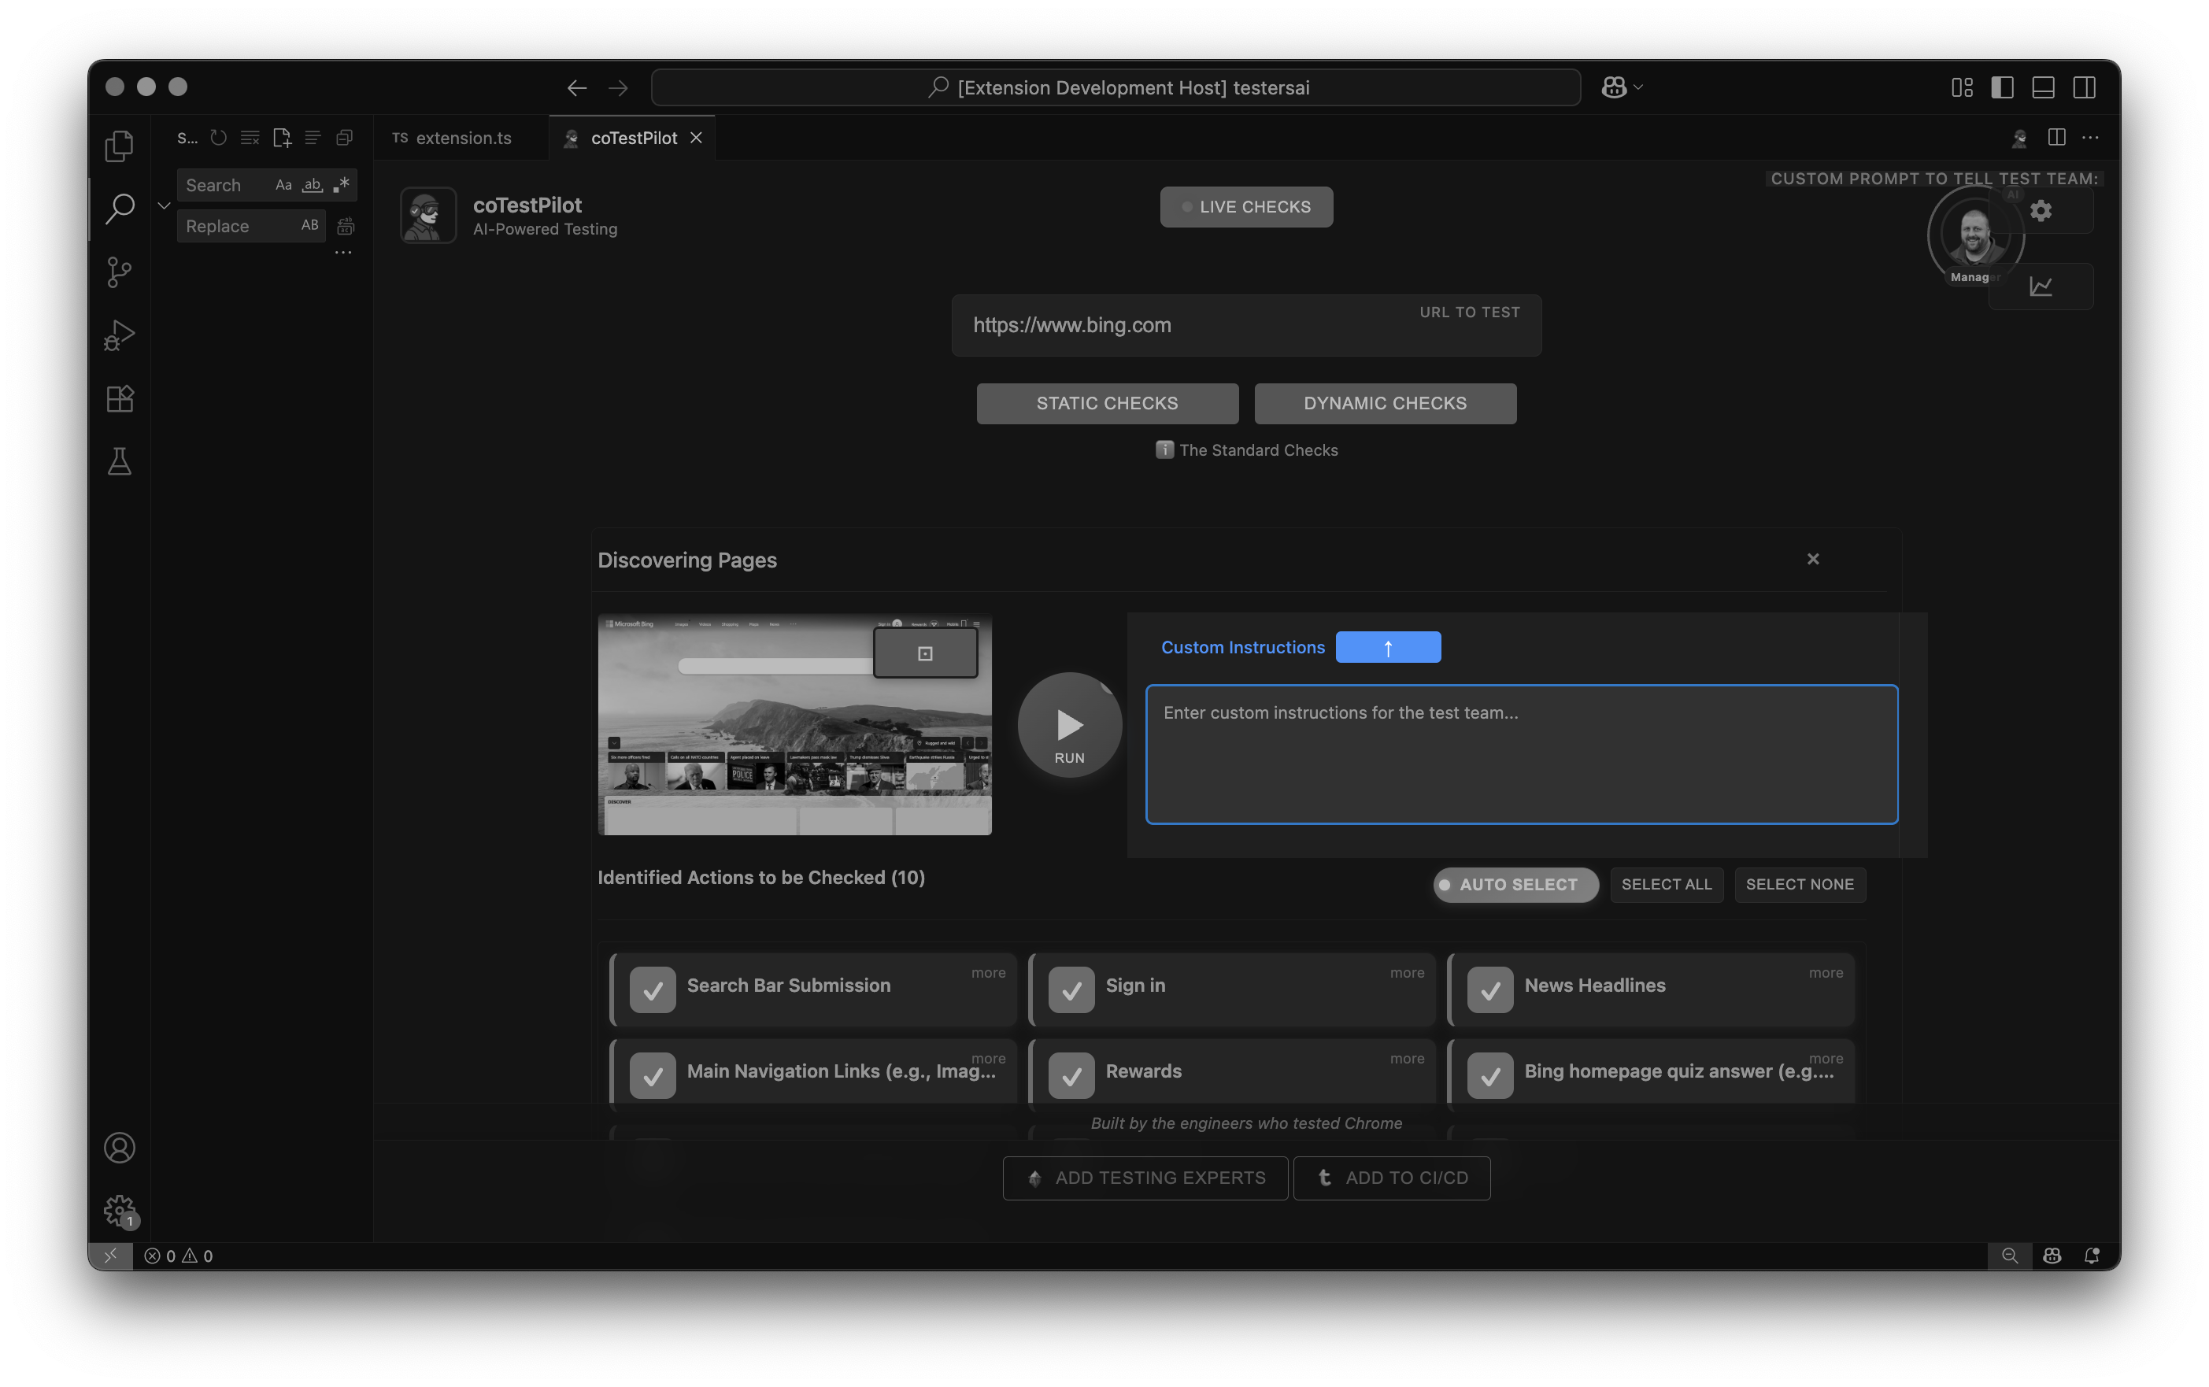
Task: Click STATIC CHECKS button
Action: (x=1107, y=404)
